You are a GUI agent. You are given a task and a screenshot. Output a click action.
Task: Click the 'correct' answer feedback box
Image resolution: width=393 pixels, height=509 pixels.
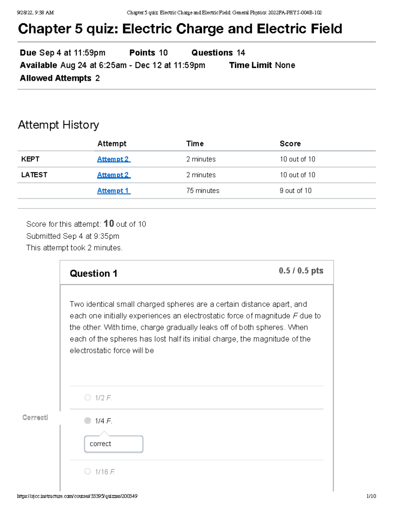pyautogui.click(x=114, y=444)
